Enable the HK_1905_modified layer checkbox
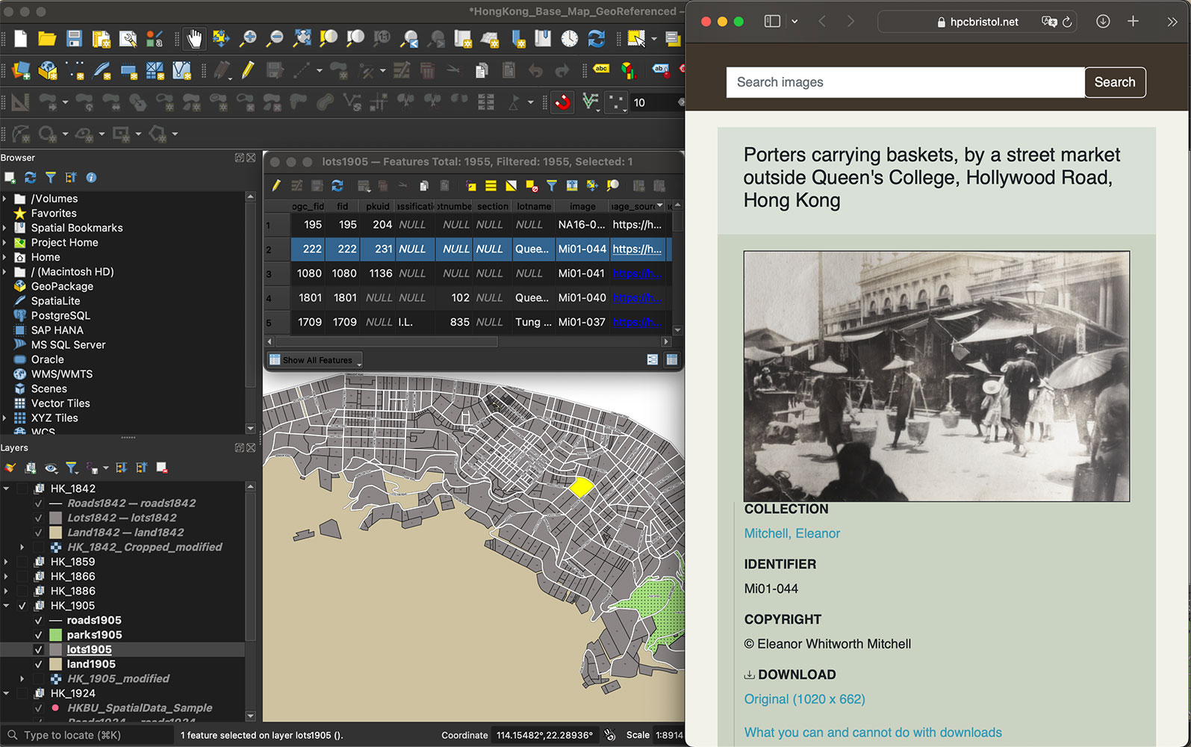This screenshot has width=1191, height=747. [x=38, y=679]
